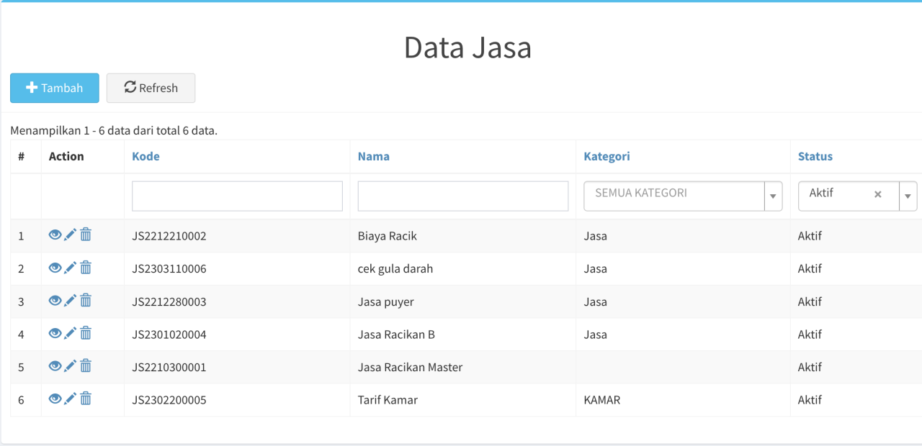Refresh the data table

coord(151,88)
